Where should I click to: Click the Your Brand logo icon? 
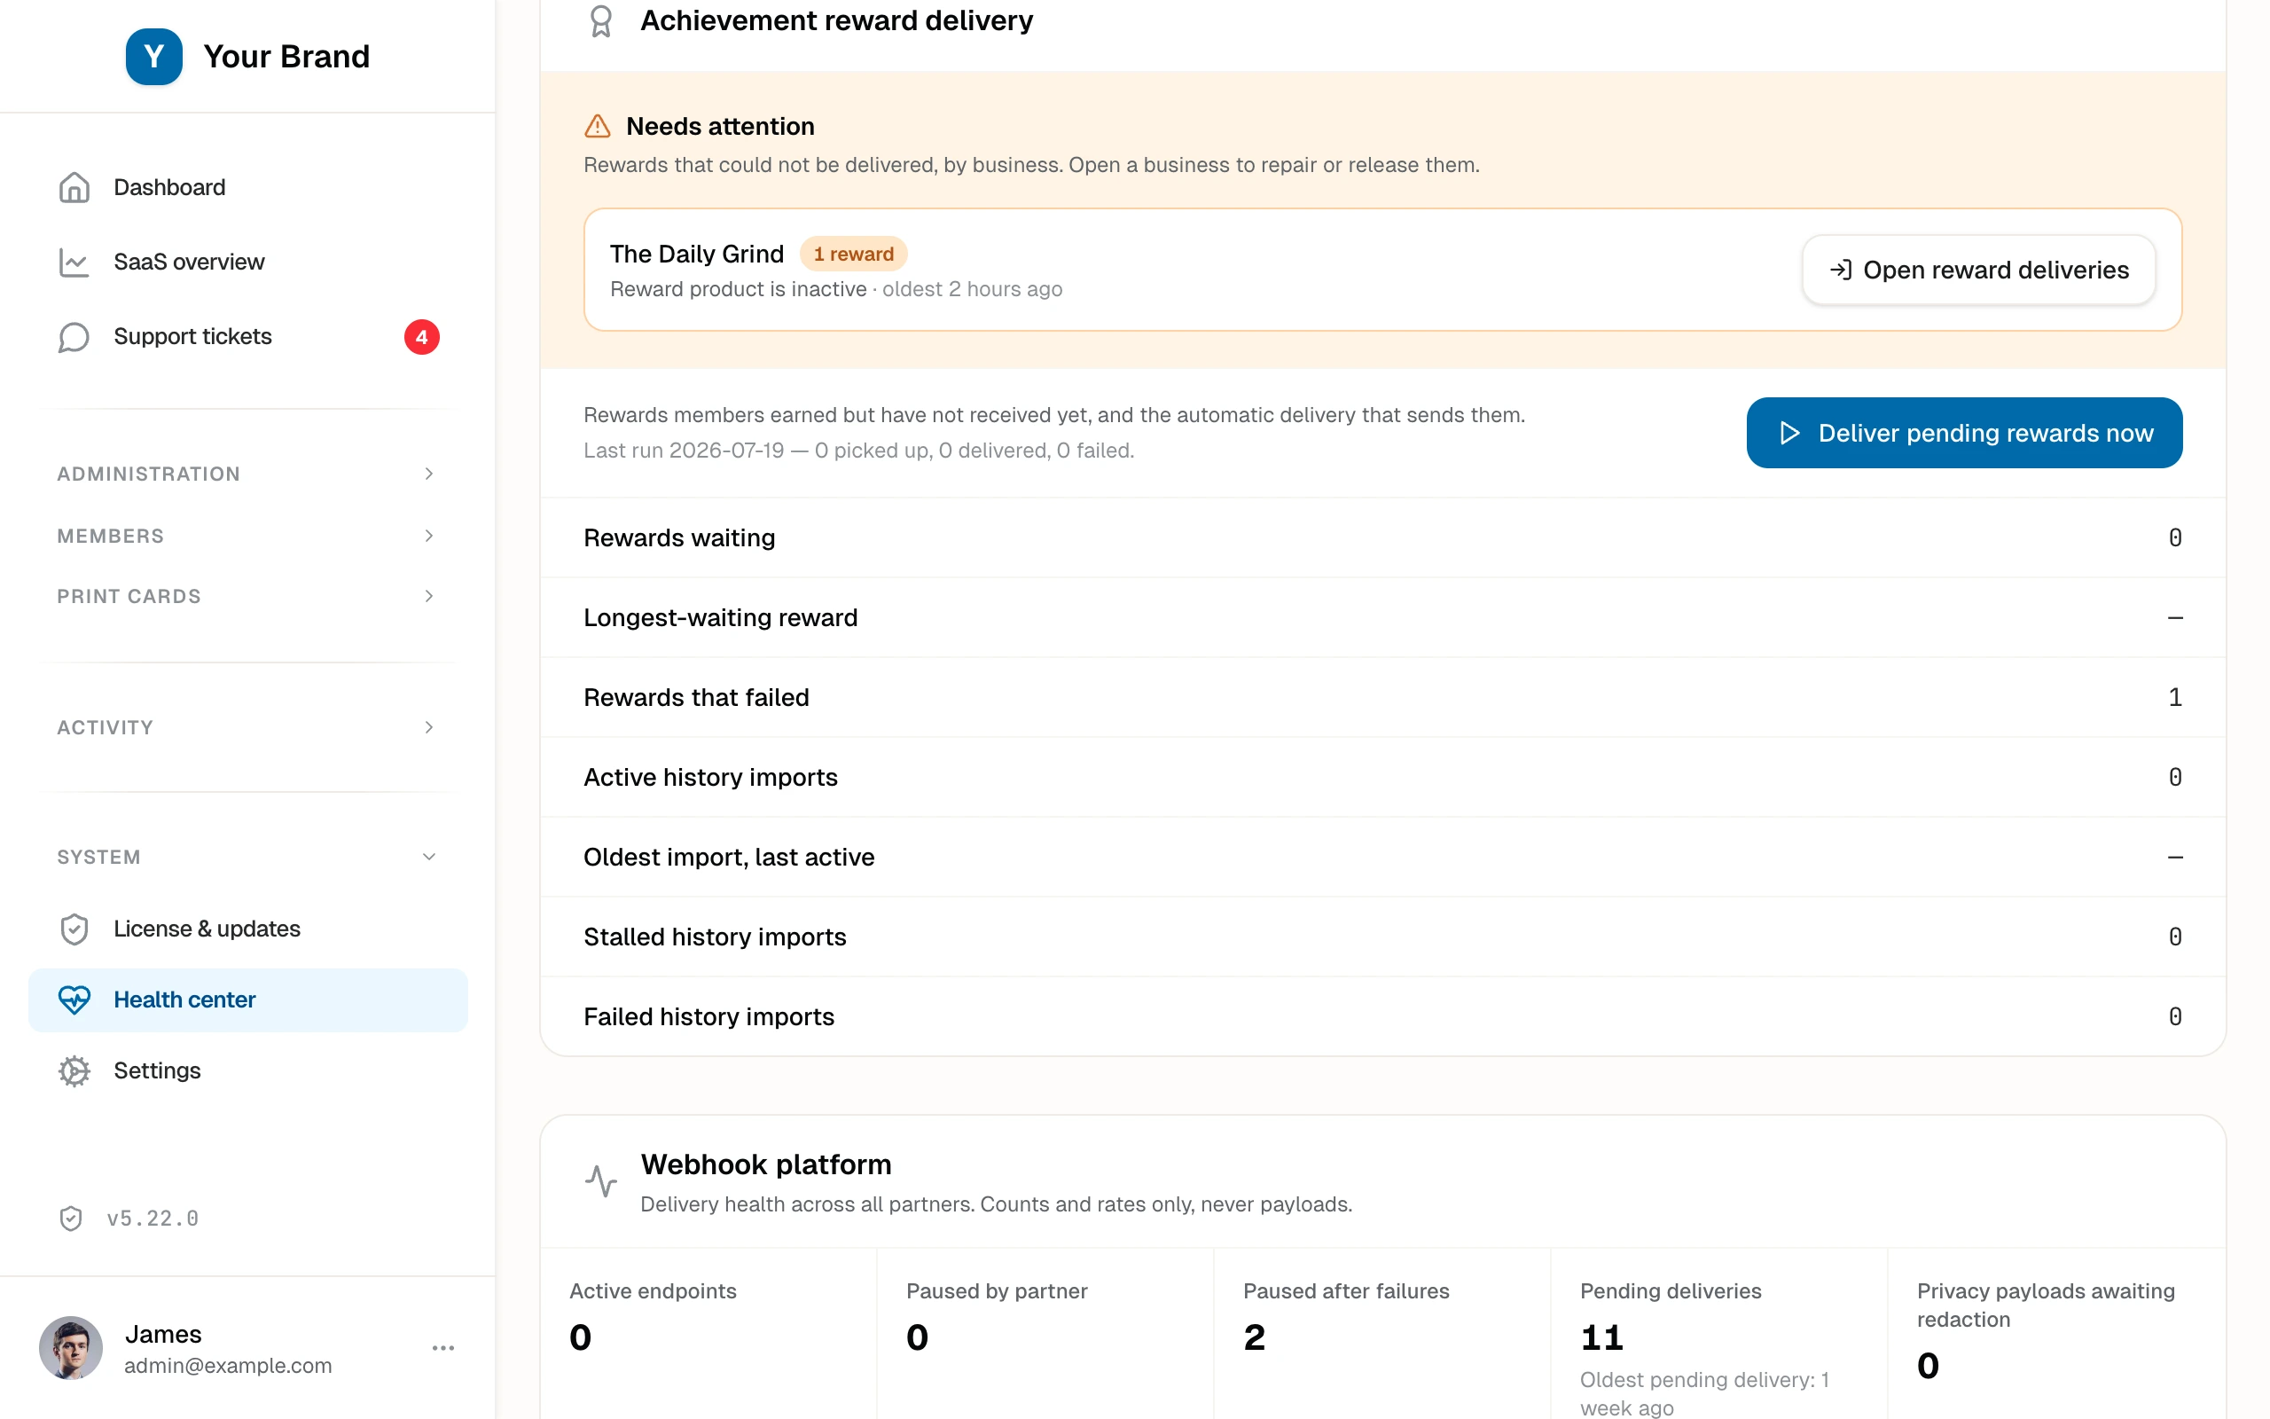(153, 56)
